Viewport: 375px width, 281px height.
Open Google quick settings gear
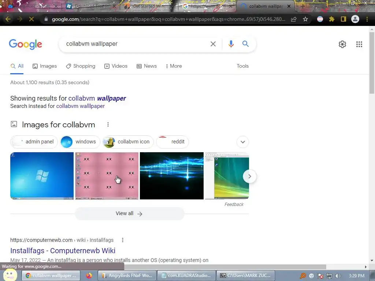[342, 44]
